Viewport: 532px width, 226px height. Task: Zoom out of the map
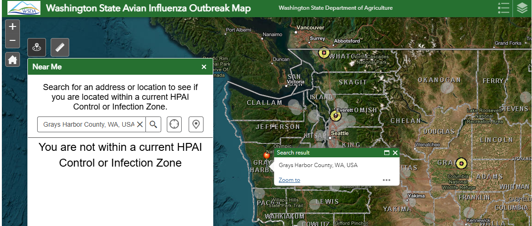[x=13, y=41]
